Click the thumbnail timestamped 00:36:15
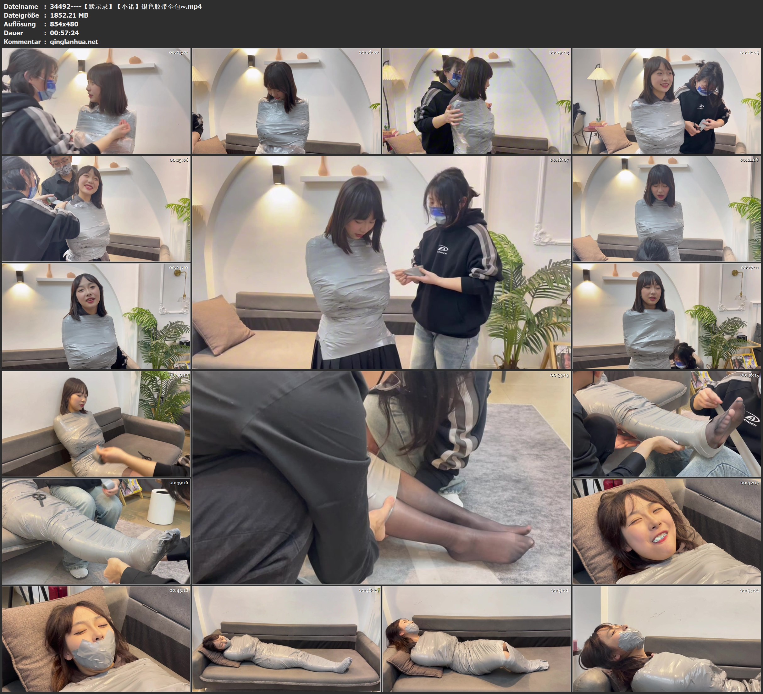The width and height of the screenshot is (763, 694). point(666,423)
